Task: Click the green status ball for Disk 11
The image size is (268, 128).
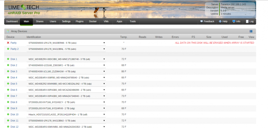Action: (8, 121)
